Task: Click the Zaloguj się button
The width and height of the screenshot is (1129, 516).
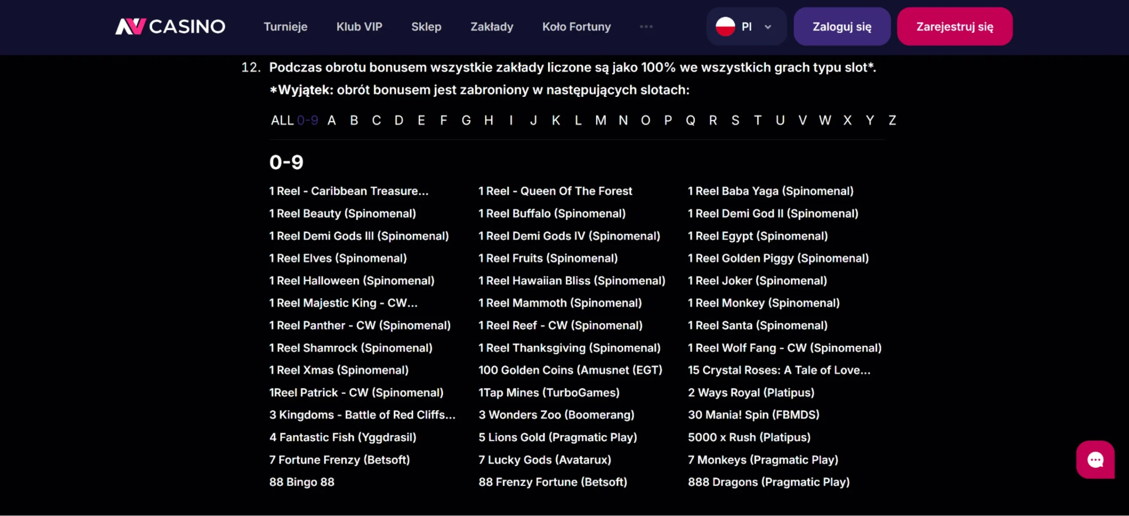Action: pyautogui.click(x=842, y=26)
